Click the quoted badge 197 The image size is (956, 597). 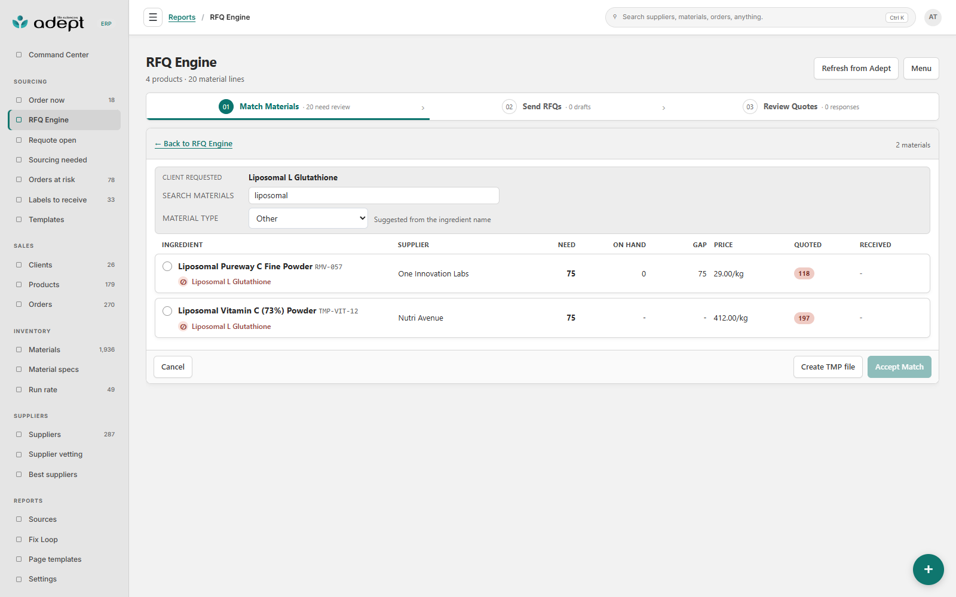pos(804,318)
